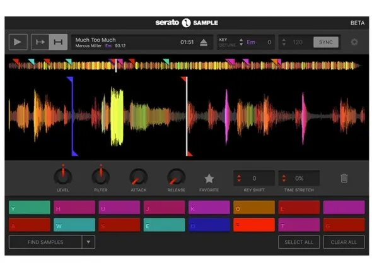The image size is (372, 274).
Task: Click the first teal cue flag in overview
Action: (32, 61)
